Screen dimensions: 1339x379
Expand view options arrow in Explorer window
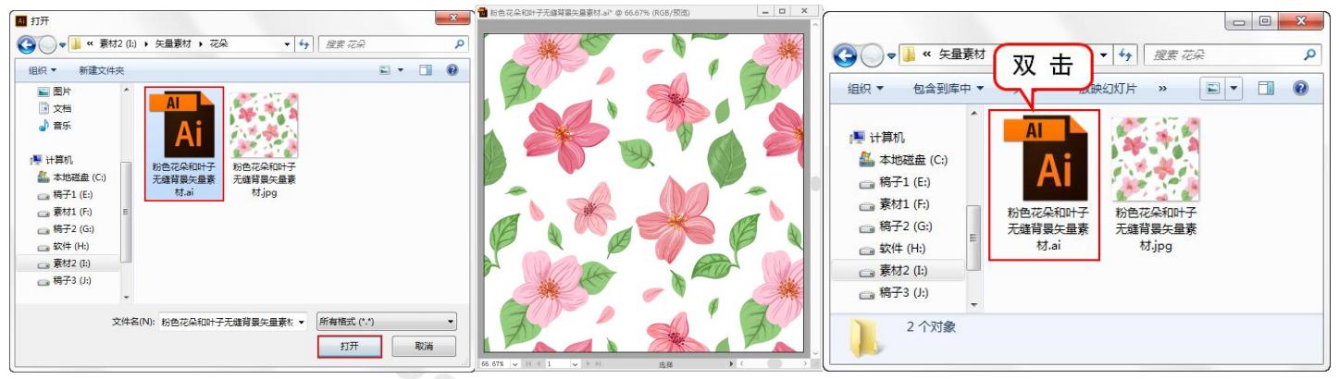tap(1232, 88)
